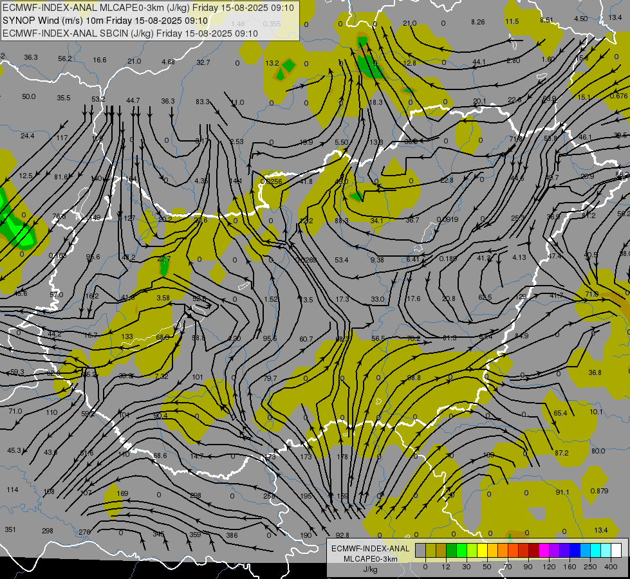Screen dimensions: 630x579
Task: Click the map value 11.5
Action: tap(512, 21)
